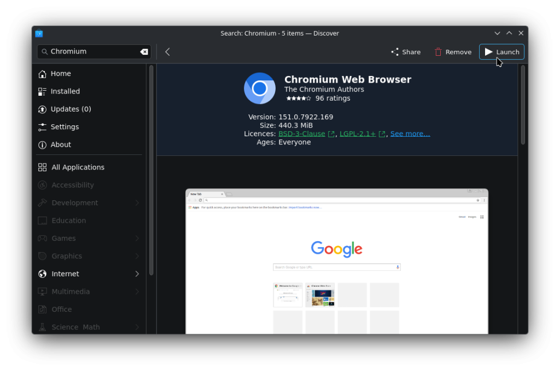Expand the Graphics category chevron
560x372 pixels.
point(137,256)
